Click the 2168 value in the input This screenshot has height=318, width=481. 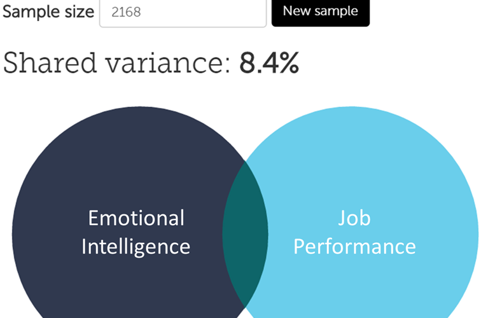pyautogui.click(x=125, y=12)
